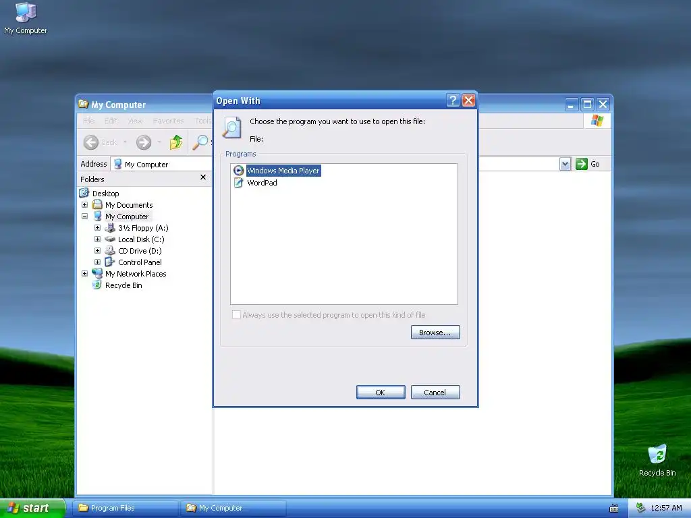The height and width of the screenshot is (518, 691).
Task: Click the system tray hardware icon
Action: click(x=641, y=508)
